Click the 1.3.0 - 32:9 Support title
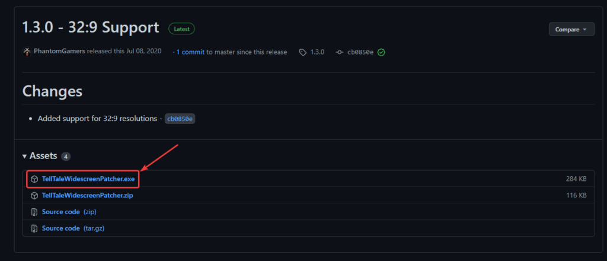 91,28
